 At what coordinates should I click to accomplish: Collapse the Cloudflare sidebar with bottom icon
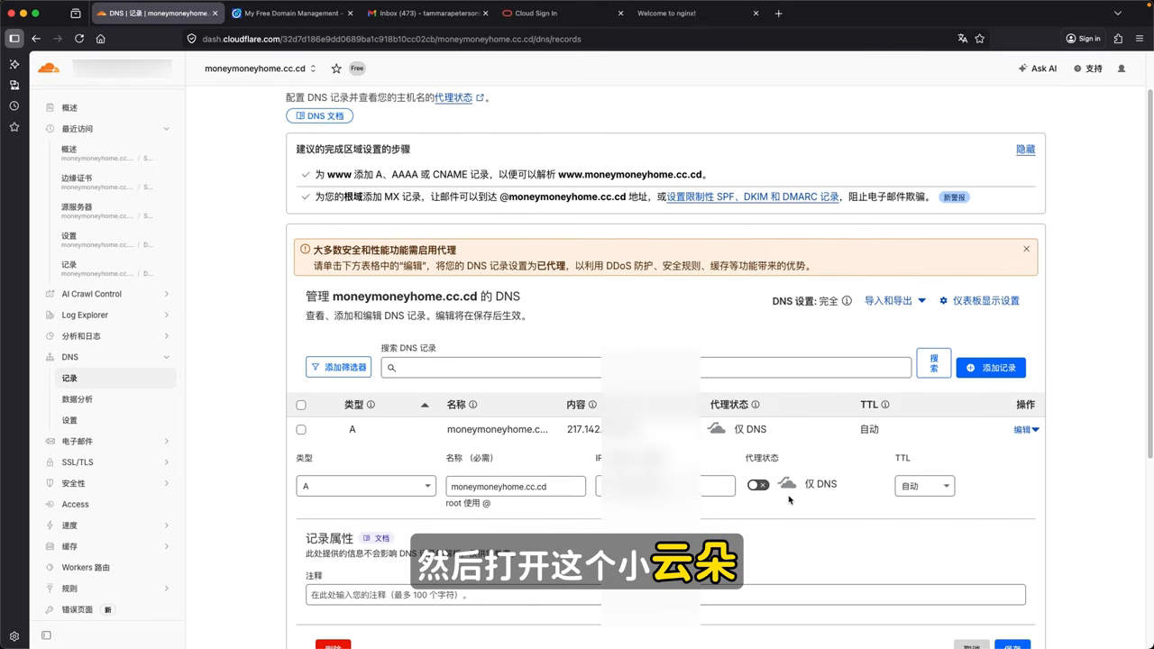point(46,635)
